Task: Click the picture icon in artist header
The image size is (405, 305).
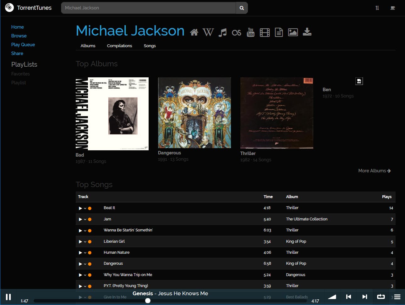Action: coord(293,32)
